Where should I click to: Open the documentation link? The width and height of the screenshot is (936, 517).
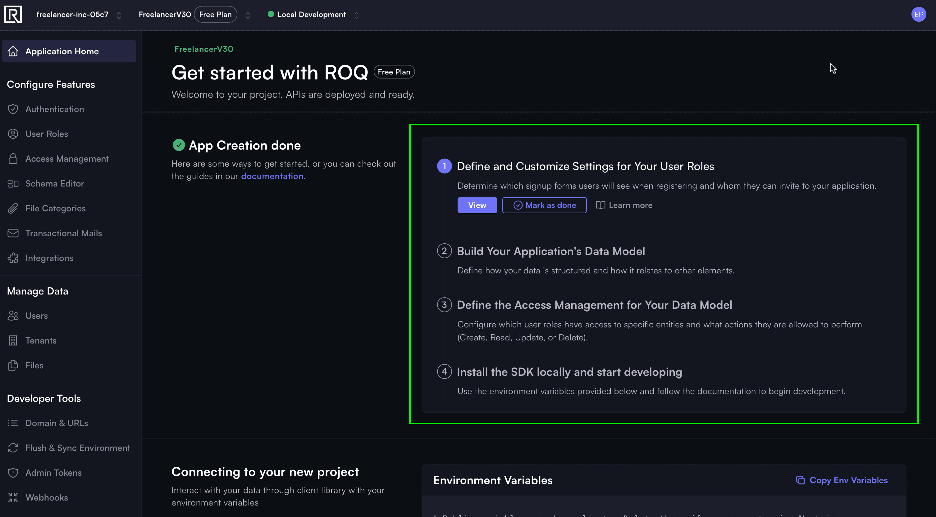pyautogui.click(x=272, y=176)
